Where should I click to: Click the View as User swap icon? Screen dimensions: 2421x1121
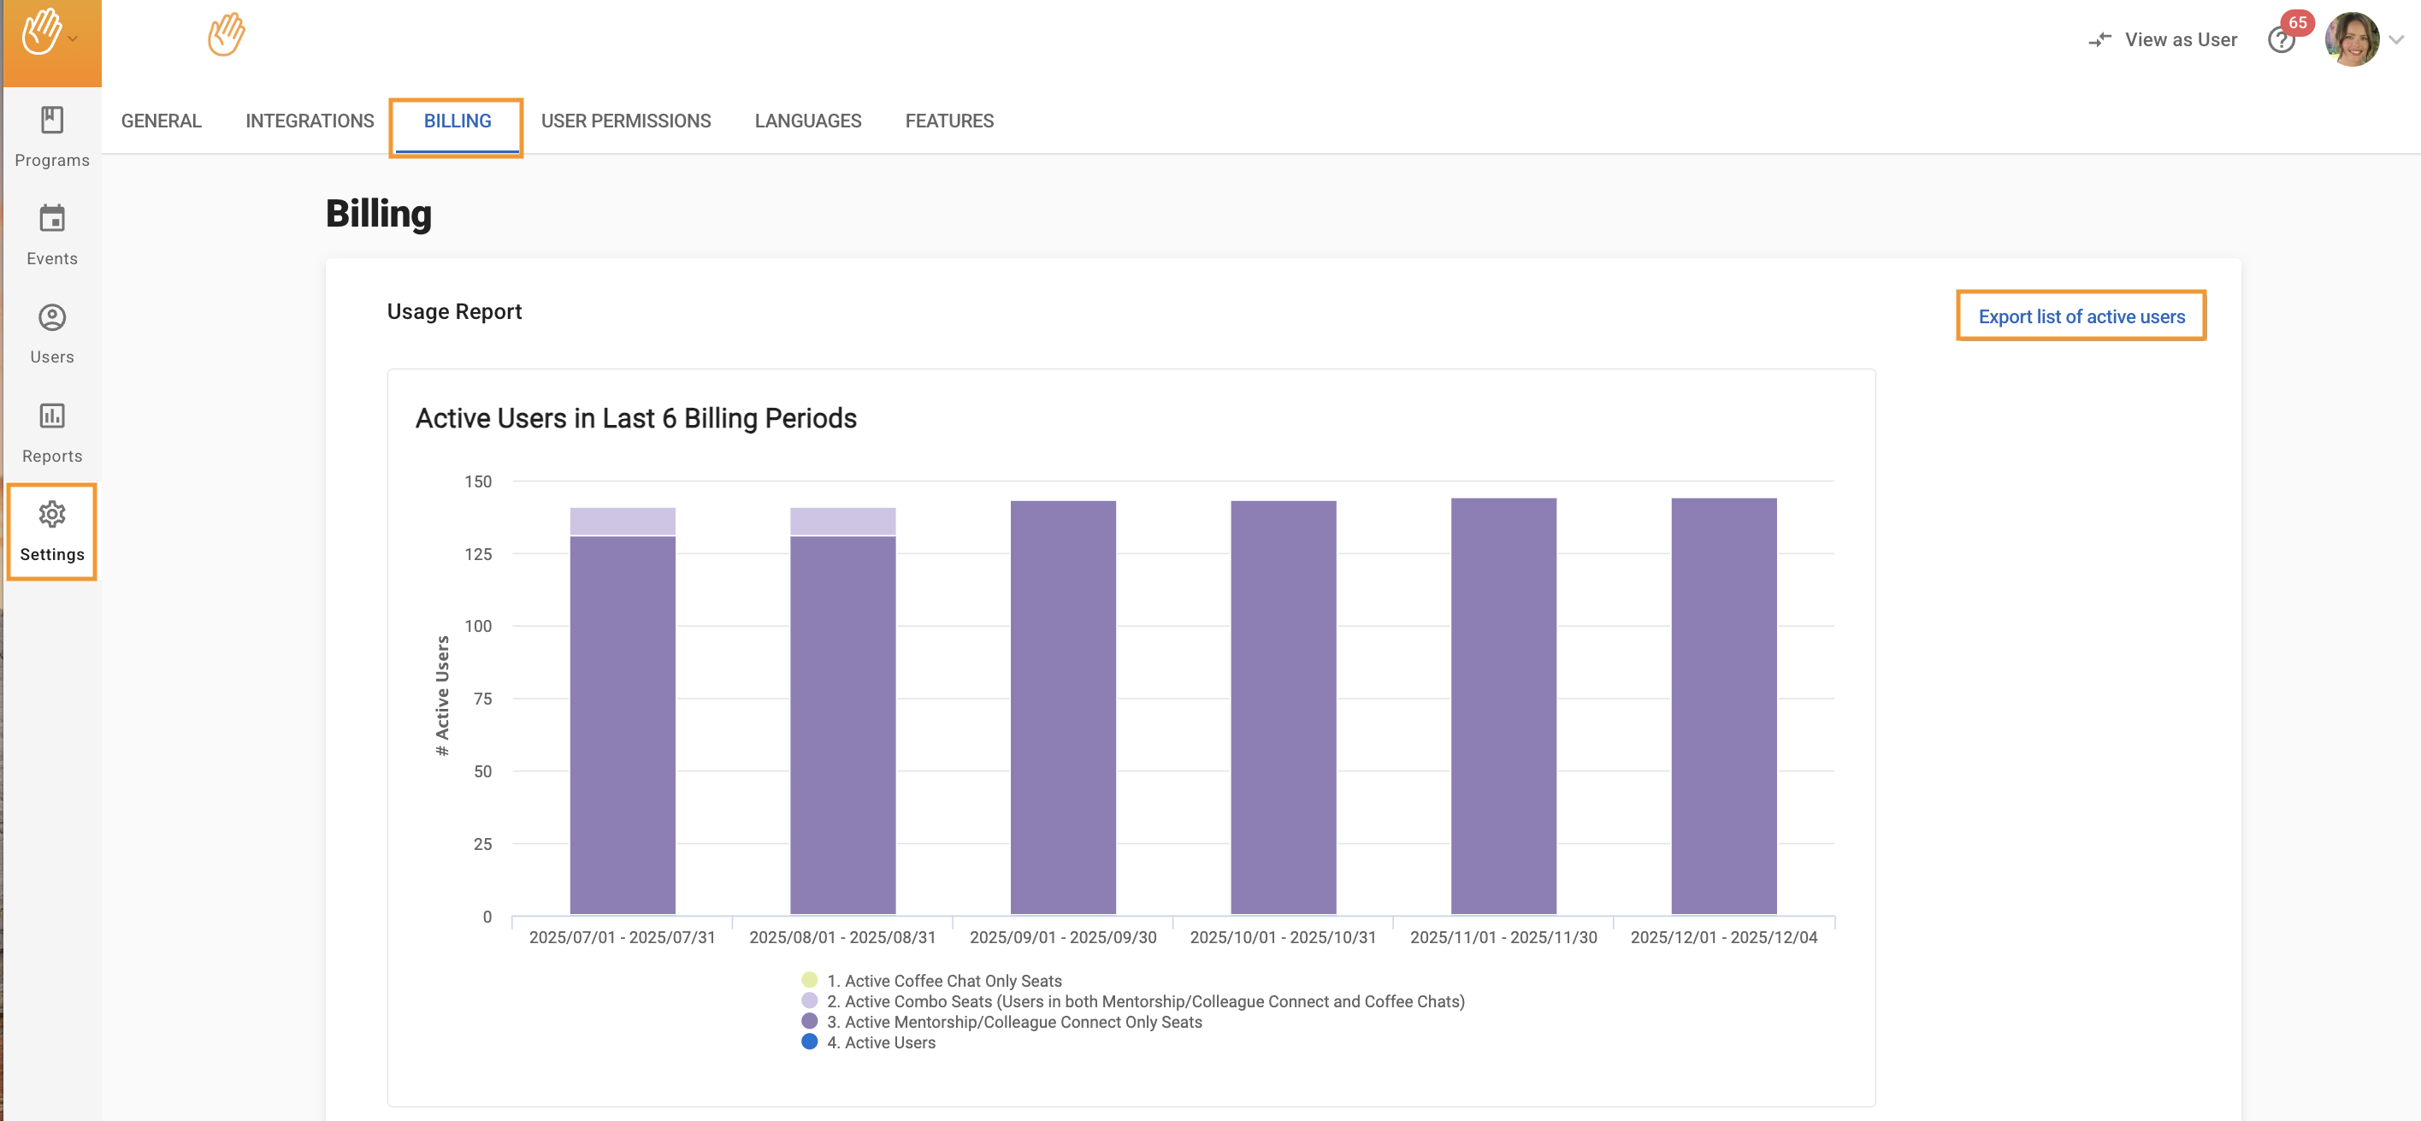point(2099,39)
